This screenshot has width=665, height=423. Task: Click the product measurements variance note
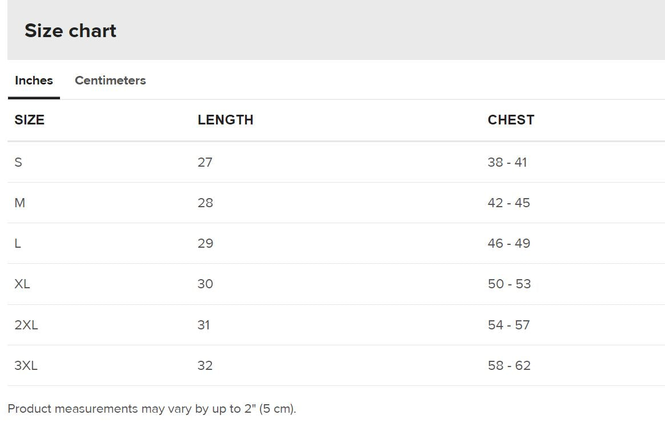tap(152, 409)
